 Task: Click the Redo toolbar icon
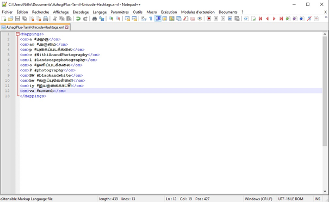(x=85, y=19)
